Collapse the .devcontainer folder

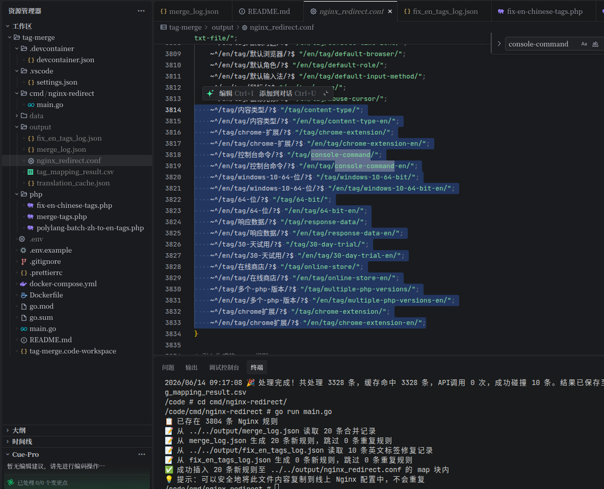17,48
